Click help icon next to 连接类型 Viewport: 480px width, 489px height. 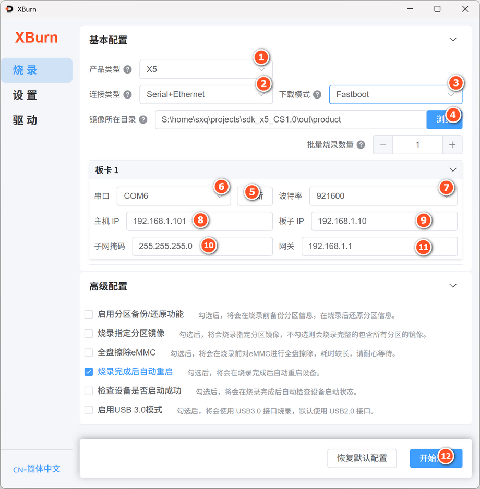pos(127,94)
